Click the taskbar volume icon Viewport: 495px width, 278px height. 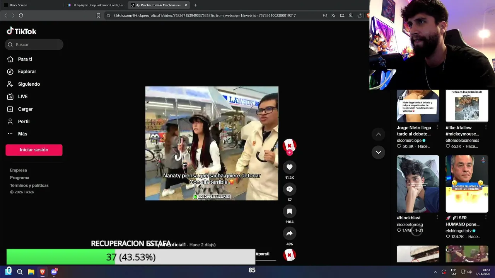click(469, 272)
